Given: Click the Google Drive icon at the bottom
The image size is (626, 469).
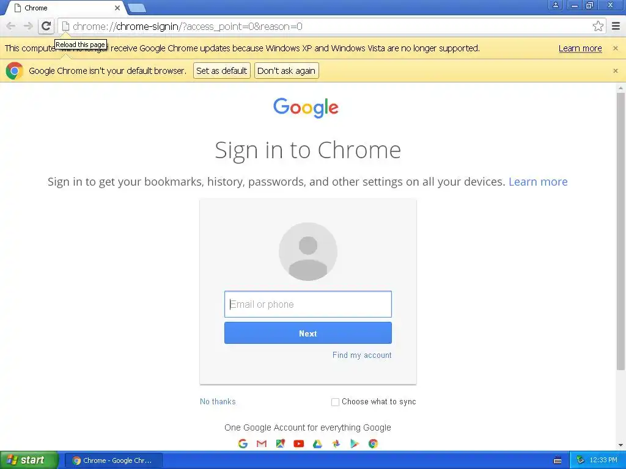Looking at the screenshot, I should (x=317, y=443).
